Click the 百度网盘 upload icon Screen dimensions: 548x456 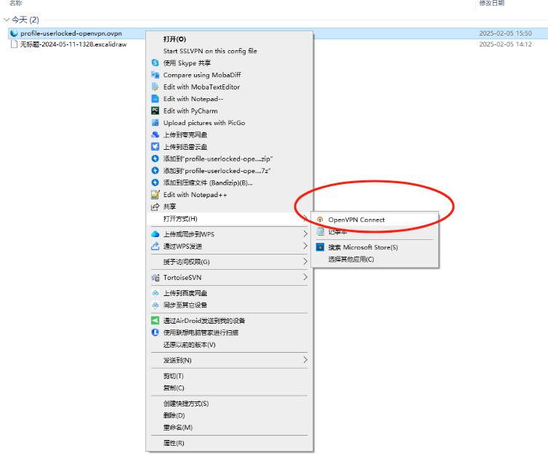point(156,293)
